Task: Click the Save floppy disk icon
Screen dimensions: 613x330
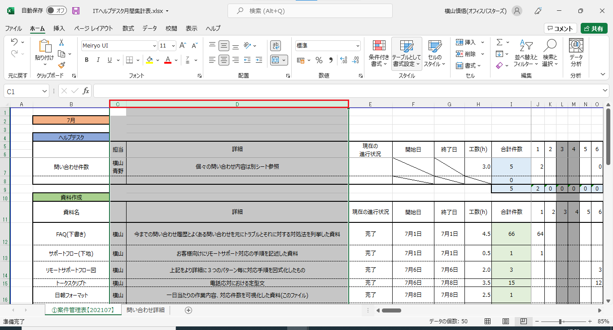Action: (x=76, y=11)
